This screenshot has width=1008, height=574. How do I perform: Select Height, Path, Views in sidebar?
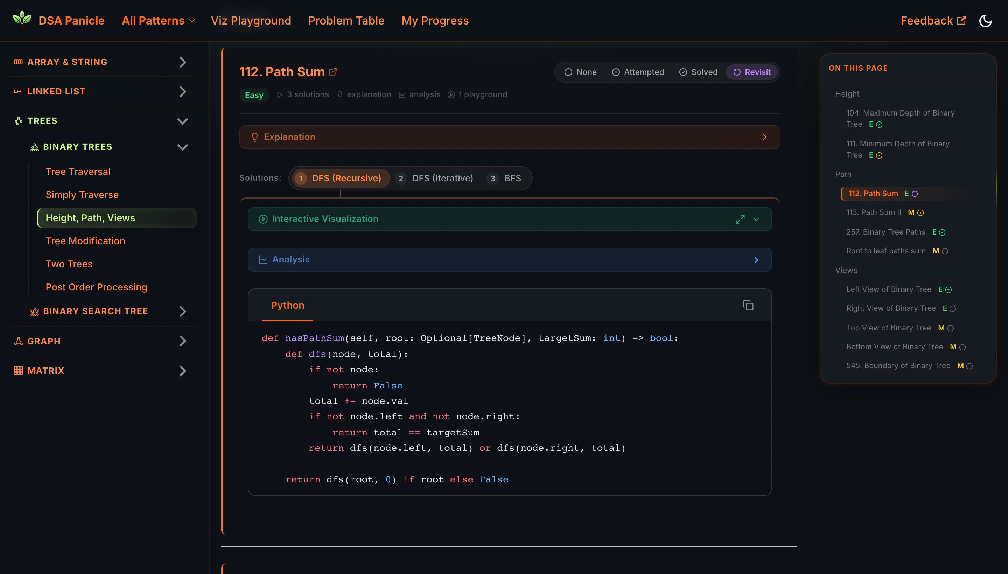pyautogui.click(x=117, y=218)
